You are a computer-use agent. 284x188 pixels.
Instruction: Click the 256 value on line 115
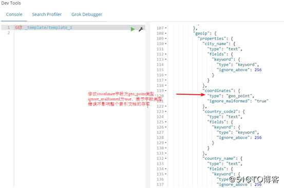tap(258, 70)
